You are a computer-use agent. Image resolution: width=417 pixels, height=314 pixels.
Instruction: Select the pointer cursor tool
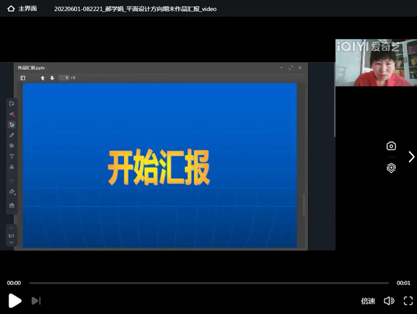click(12, 124)
